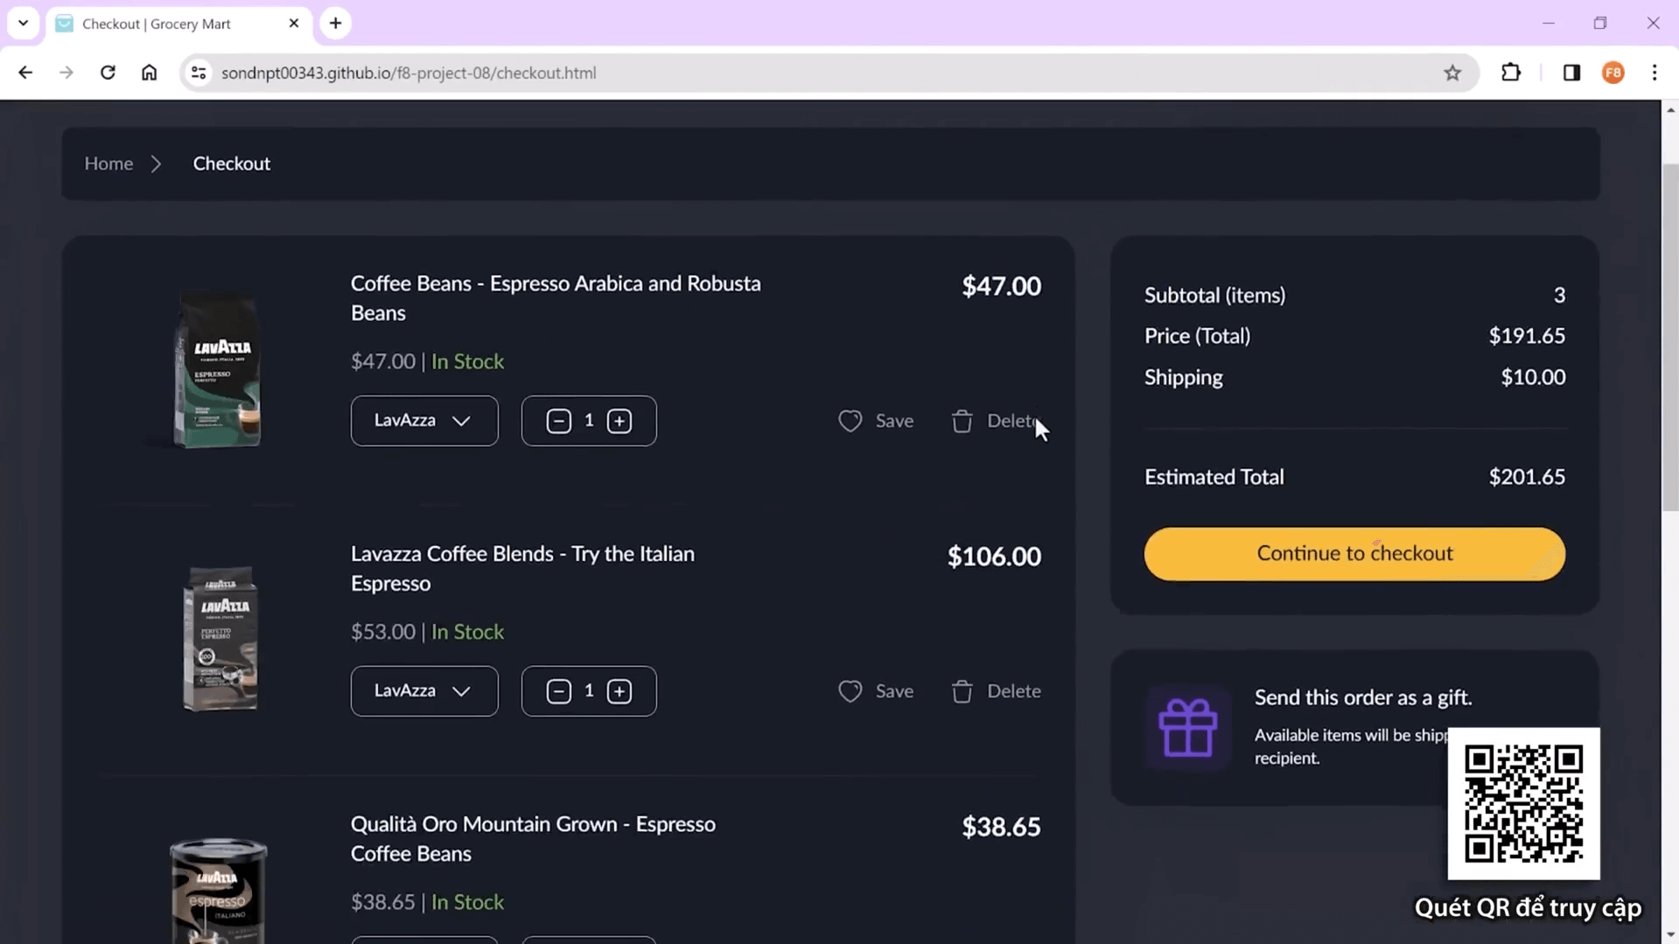Click Shipping value $10.00
The height and width of the screenshot is (944, 1679).
tap(1533, 377)
